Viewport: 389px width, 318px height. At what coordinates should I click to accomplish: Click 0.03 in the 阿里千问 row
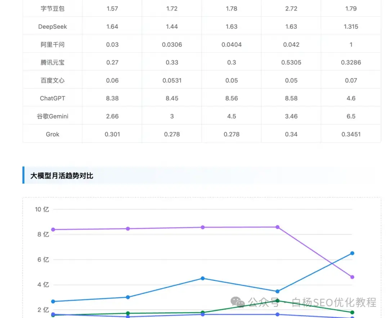(112, 45)
